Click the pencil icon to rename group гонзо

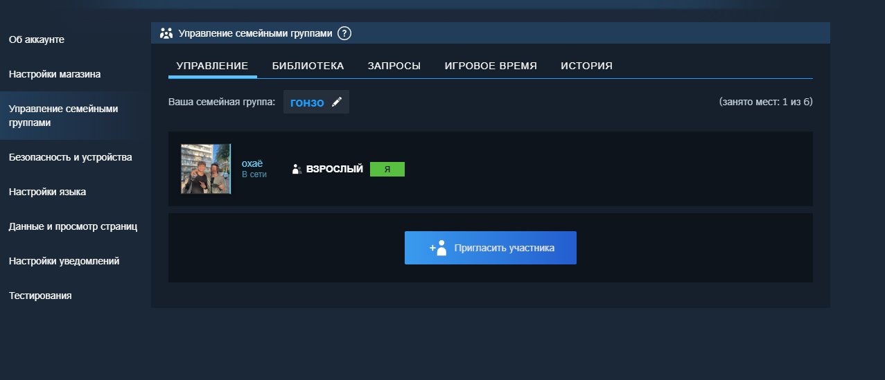[337, 102]
